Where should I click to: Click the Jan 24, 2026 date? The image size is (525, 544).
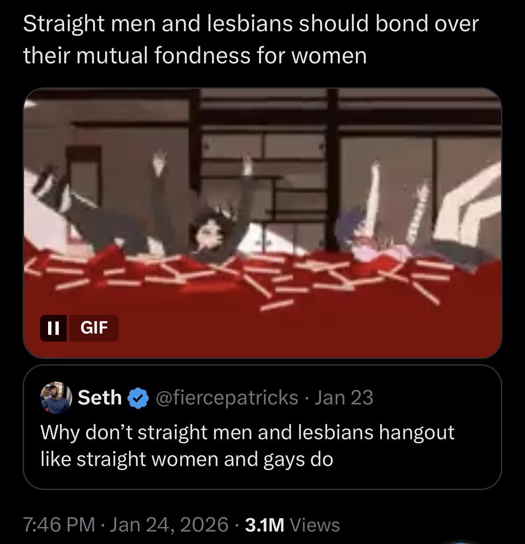point(169,525)
